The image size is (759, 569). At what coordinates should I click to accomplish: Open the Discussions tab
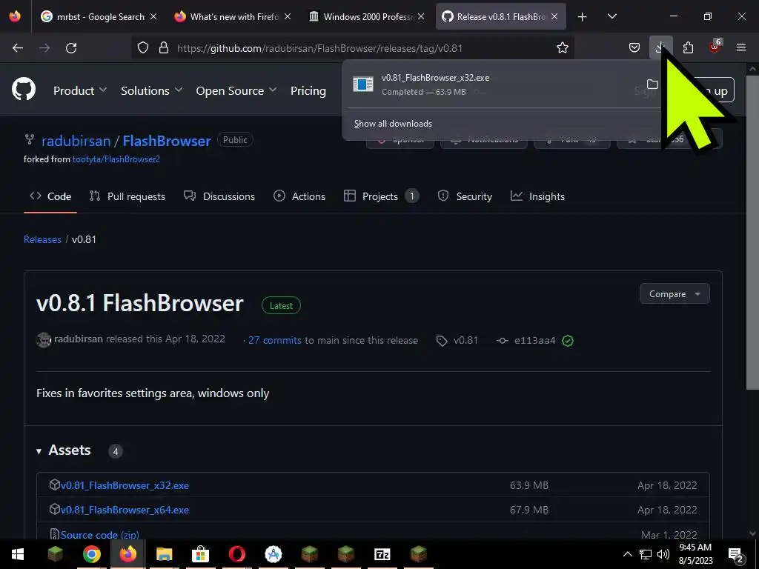point(219,196)
